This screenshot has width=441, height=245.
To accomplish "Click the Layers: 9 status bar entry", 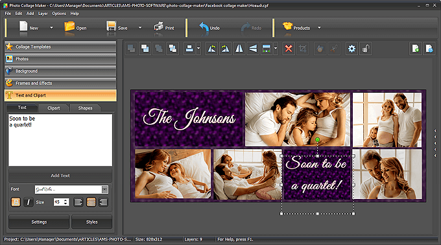I will pyautogui.click(x=193, y=239).
